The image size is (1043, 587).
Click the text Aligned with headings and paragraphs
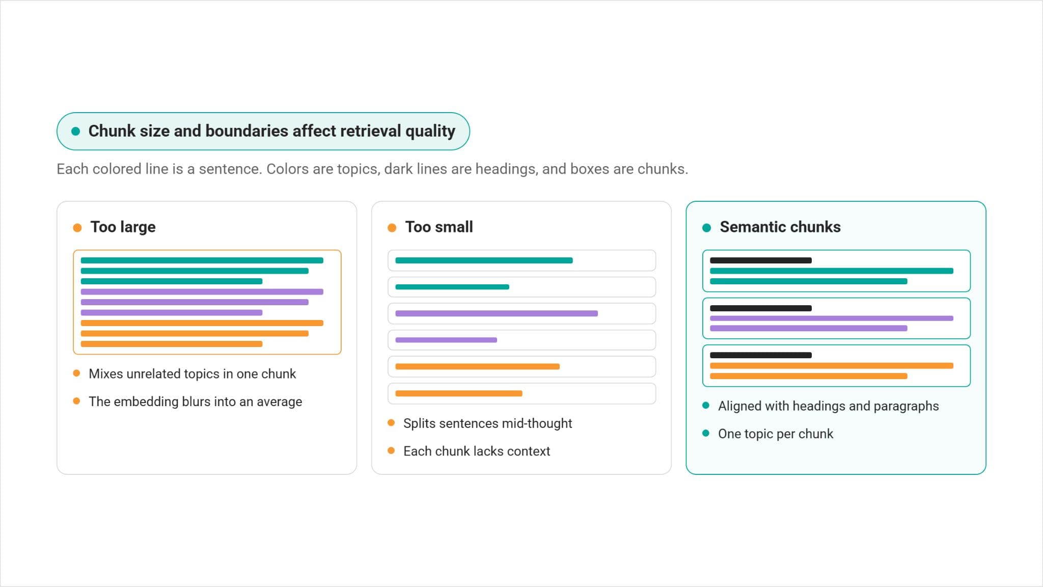[828, 406]
